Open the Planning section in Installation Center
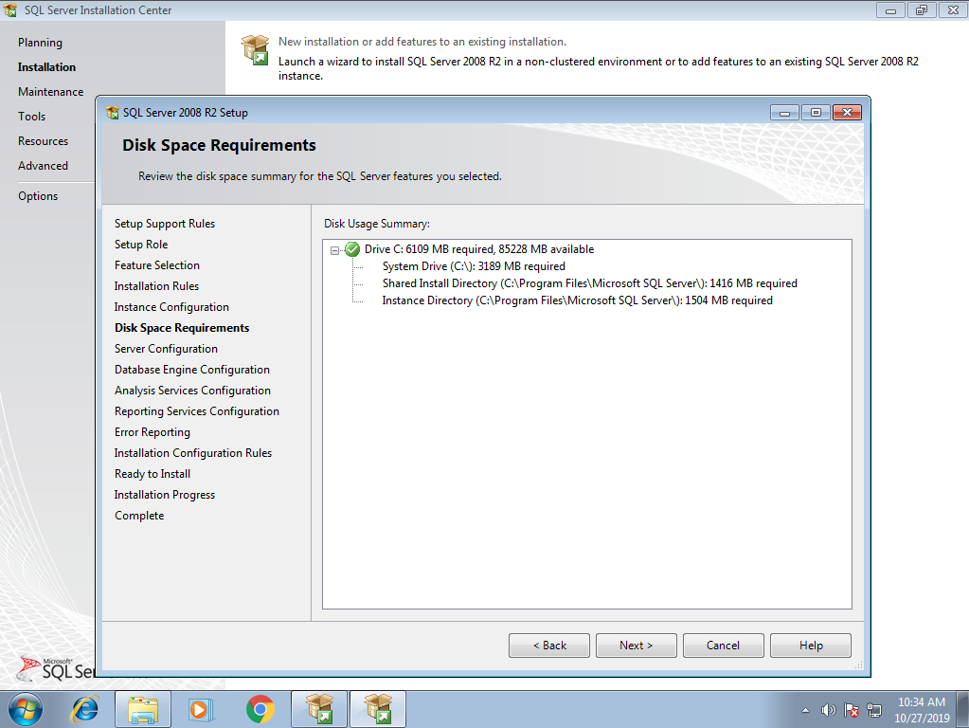The width and height of the screenshot is (969, 728). coord(40,42)
